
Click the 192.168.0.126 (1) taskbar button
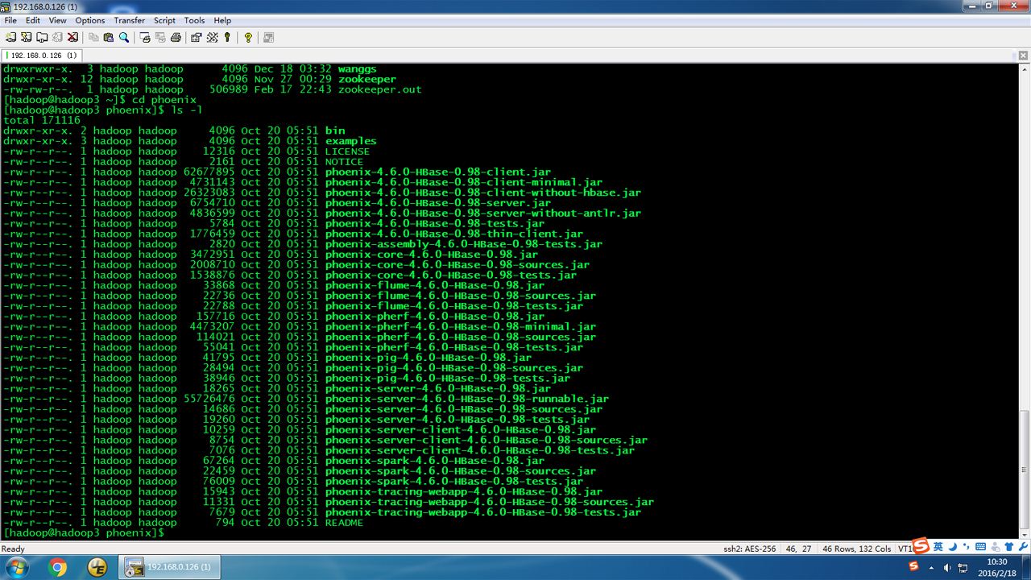pos(170,567)
